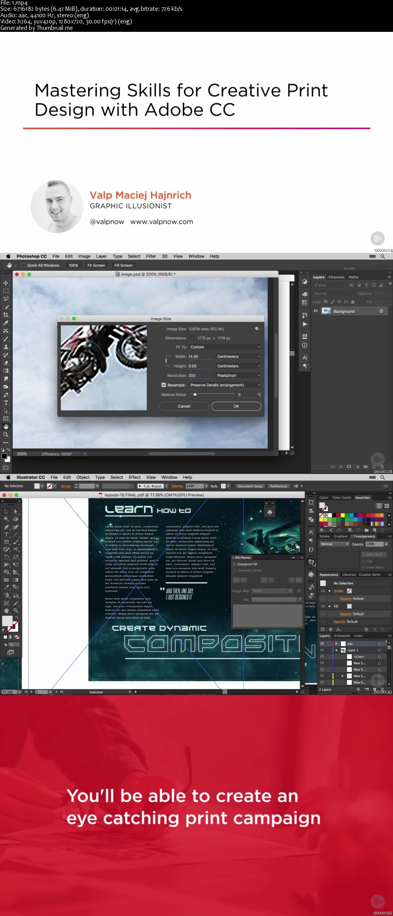Screen dimensions: 393x916
Task: Open Illustrator Object menu
Action: (x=83, y=477)
